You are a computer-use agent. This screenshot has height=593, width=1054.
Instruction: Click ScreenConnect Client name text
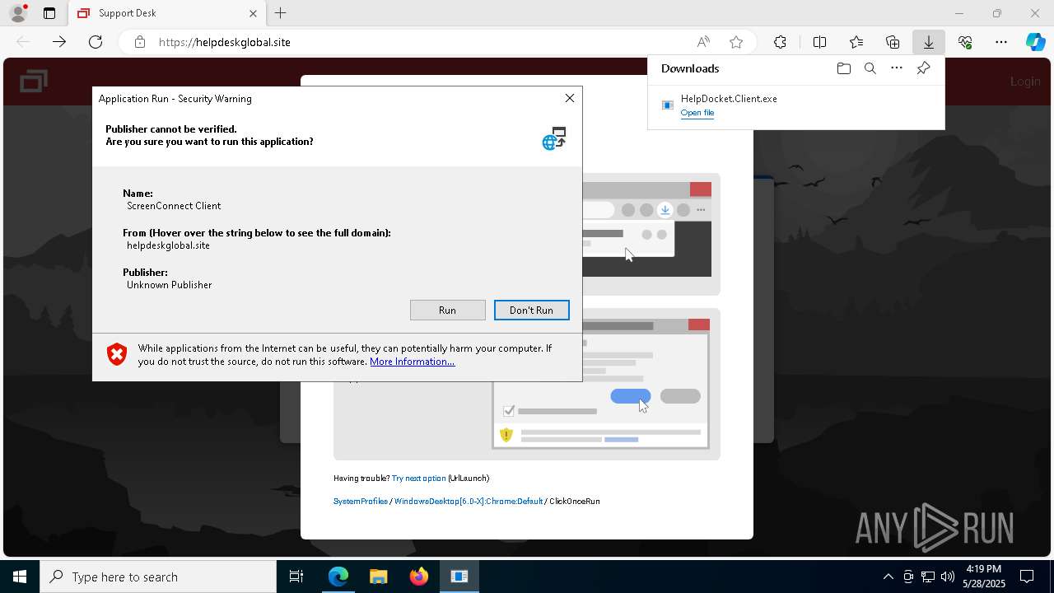[174, 206]
